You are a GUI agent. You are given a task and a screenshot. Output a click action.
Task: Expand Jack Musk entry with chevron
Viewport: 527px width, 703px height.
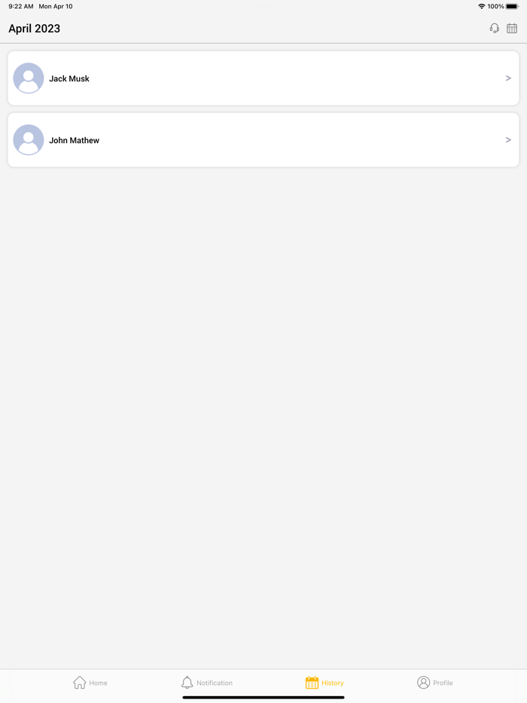[x=508, y=78]
